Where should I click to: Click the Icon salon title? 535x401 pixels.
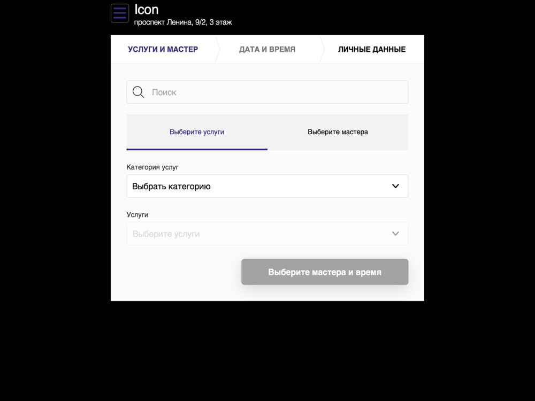coord(147,10)
